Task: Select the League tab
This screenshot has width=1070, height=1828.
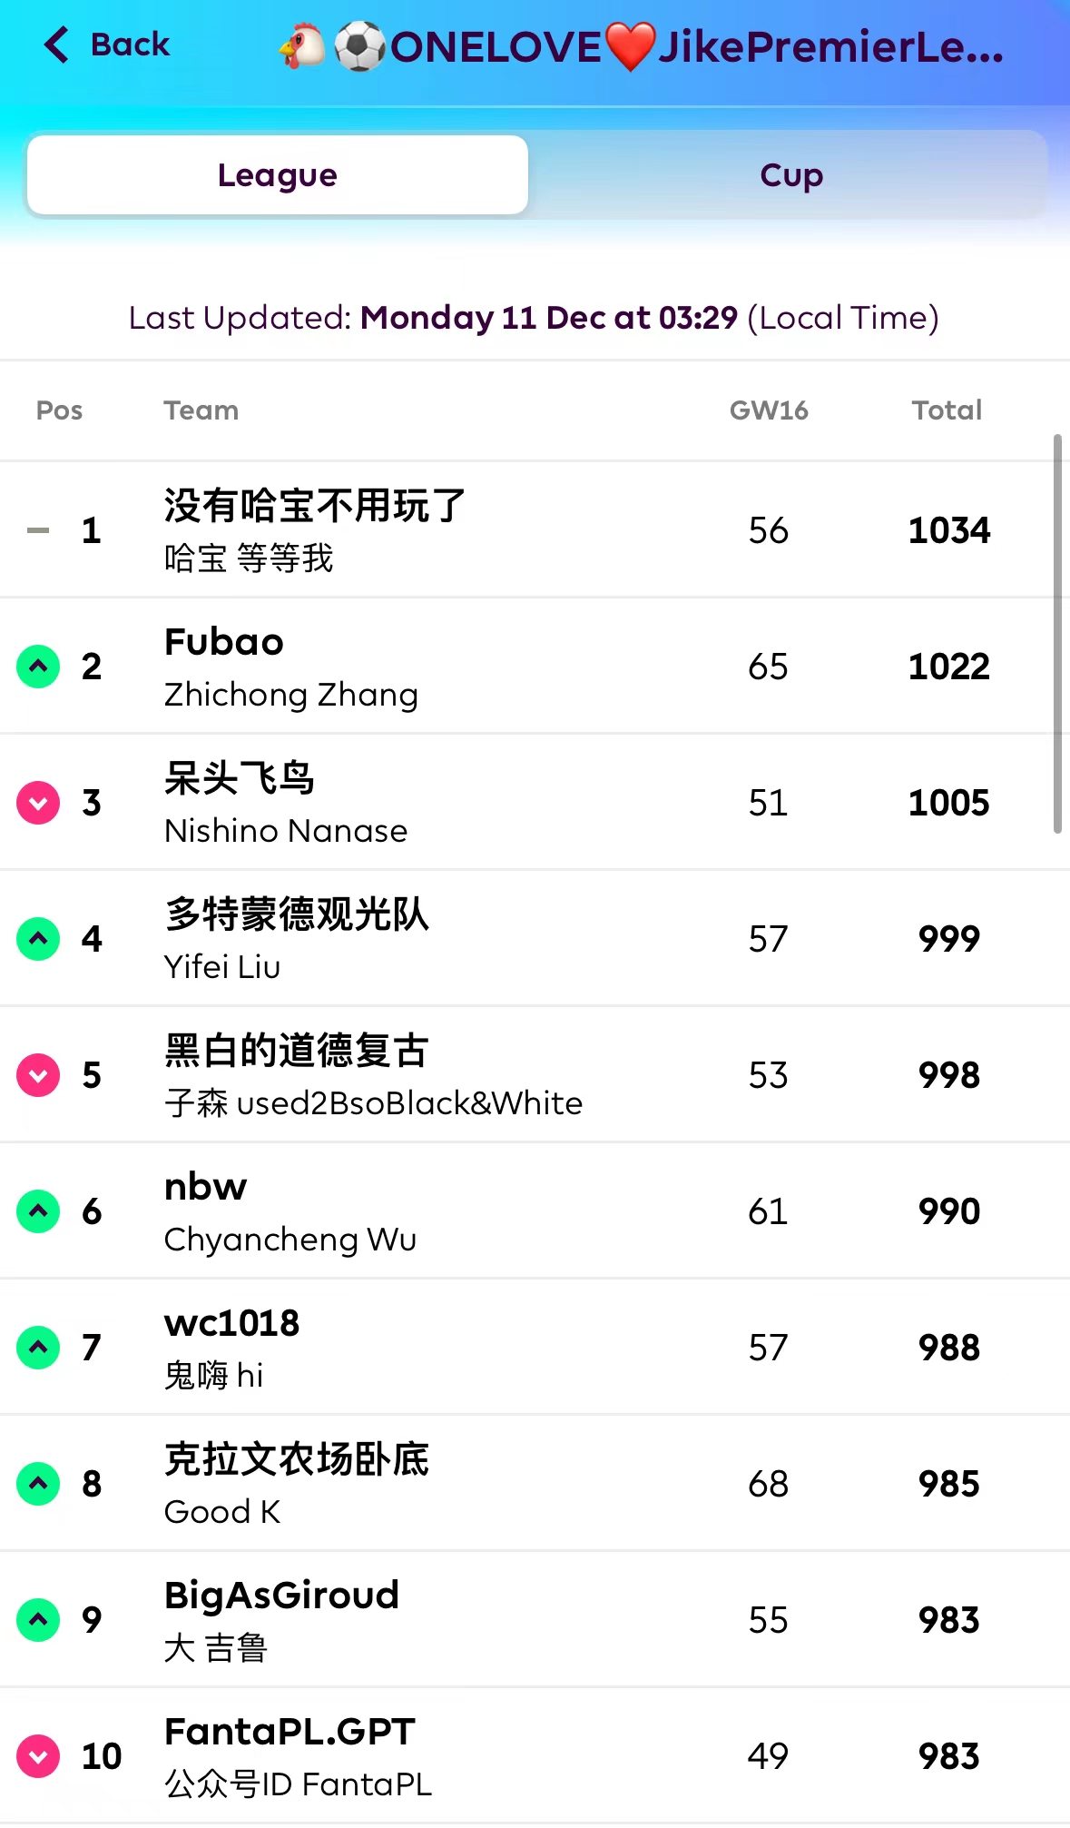Action: pos(278,175)
